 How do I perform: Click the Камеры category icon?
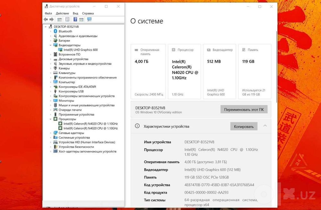click(55, 68)
